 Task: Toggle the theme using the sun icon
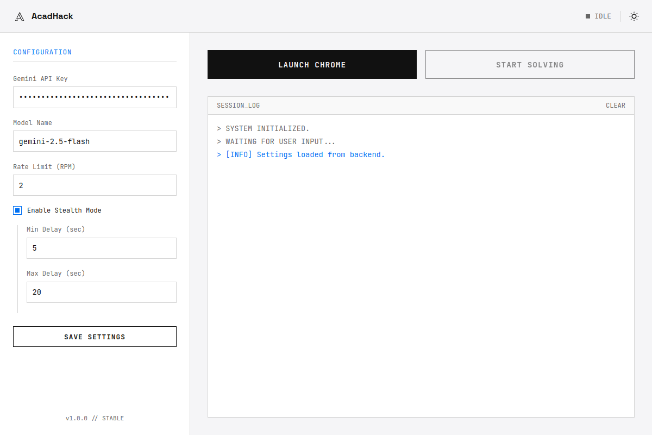634,16
